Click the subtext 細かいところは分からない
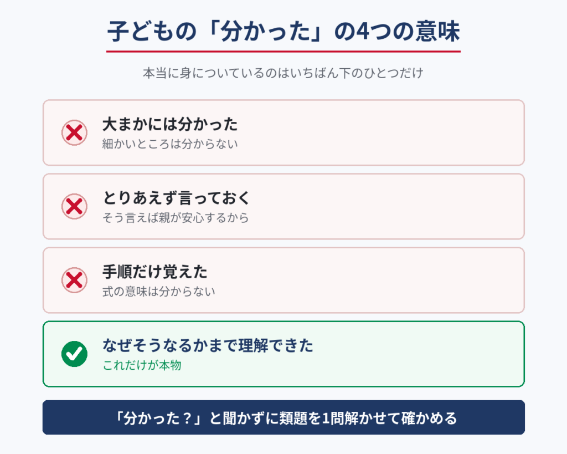Image resolution: width=567 pixels, height=454 pixels. tap(170, 144)
